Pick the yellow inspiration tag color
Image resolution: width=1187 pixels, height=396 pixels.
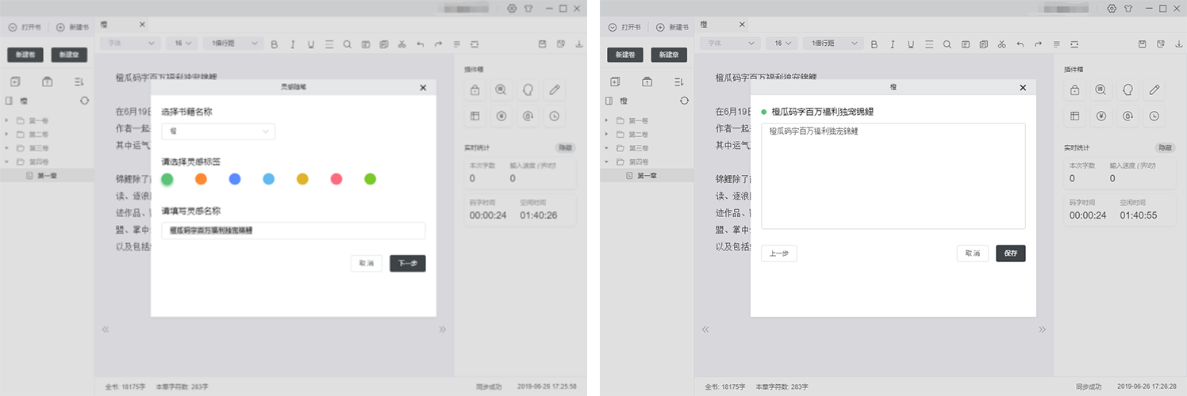pos(302,179)
